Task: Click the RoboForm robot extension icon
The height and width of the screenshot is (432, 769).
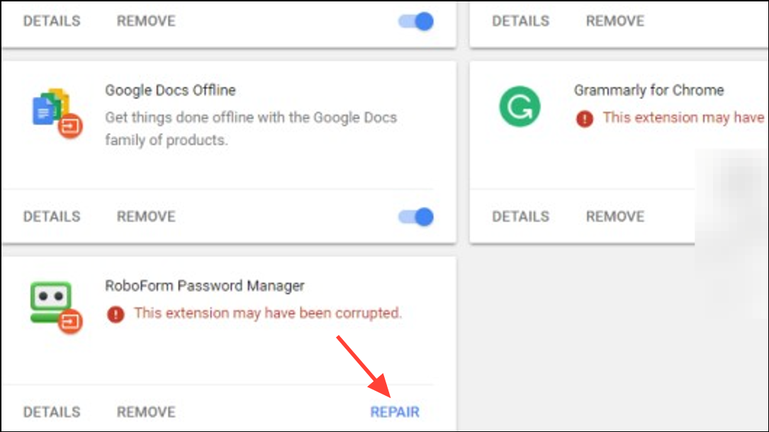Action: (x=57, y=307)
